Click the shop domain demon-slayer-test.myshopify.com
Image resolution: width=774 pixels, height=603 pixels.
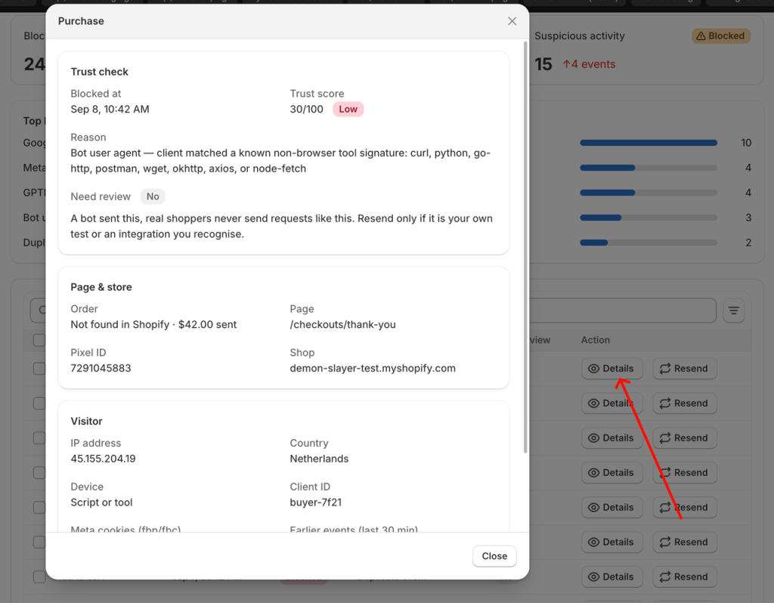373,368
